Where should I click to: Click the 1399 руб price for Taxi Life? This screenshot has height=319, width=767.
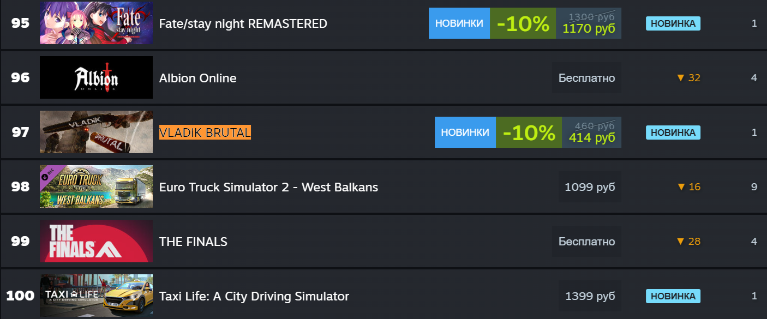(590, 296)
